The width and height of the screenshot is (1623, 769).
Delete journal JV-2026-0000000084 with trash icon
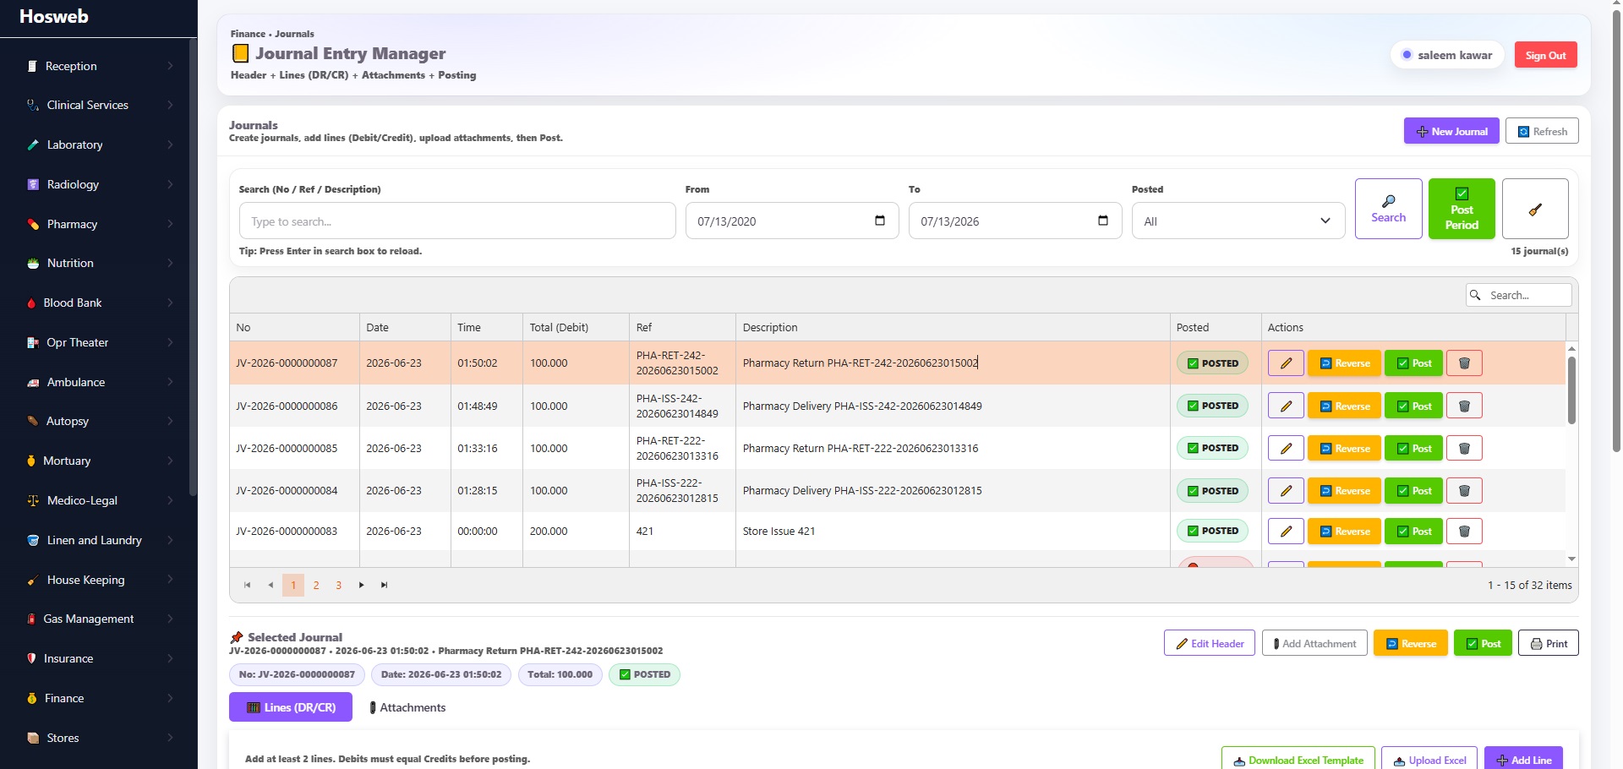pos(1464,490)
